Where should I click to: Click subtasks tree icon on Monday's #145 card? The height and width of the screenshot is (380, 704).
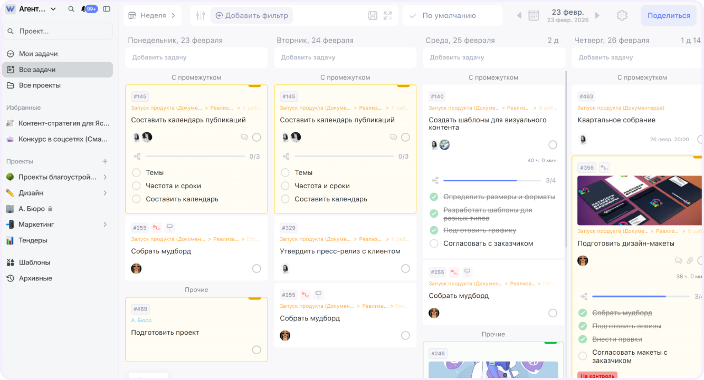point(137,156)
